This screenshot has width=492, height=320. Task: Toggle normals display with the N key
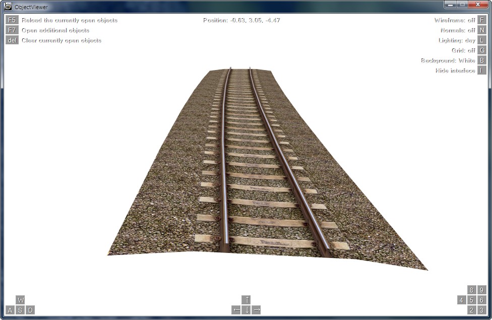point(482,30)
